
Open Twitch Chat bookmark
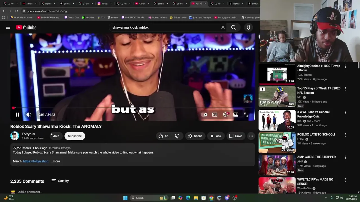(x=72, y=17)
